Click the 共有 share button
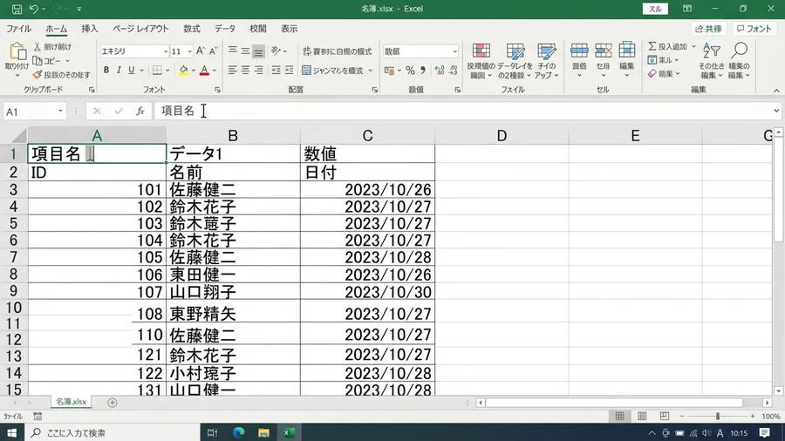785x441 pixels. click(708, 29)
